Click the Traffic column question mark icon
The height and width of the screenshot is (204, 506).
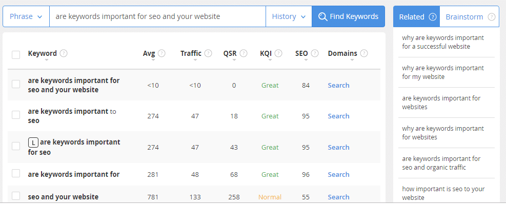208,54
